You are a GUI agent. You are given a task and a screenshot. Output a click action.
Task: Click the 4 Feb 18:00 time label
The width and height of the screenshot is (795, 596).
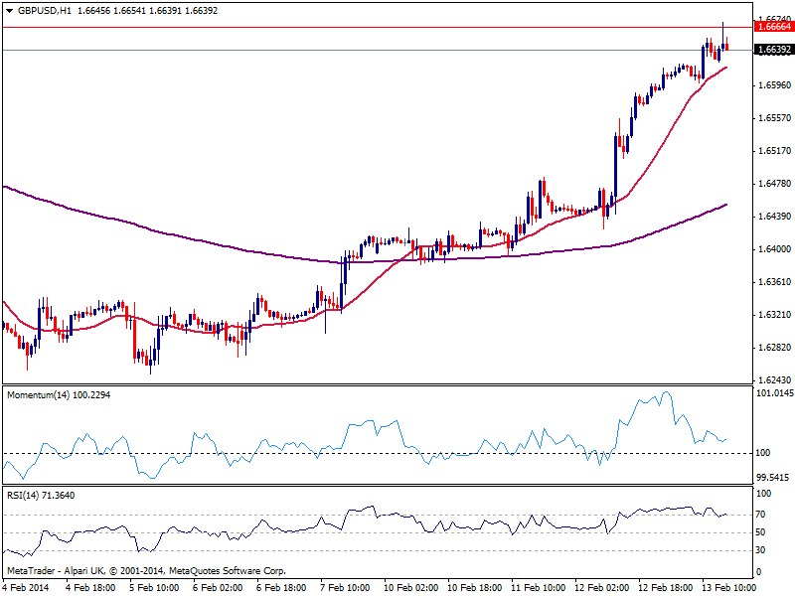[x=90, y=587]
